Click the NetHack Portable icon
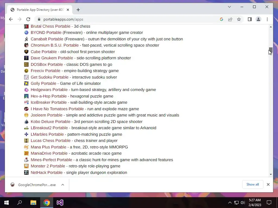Screen dimensions: 278x208 pos(26,173)
